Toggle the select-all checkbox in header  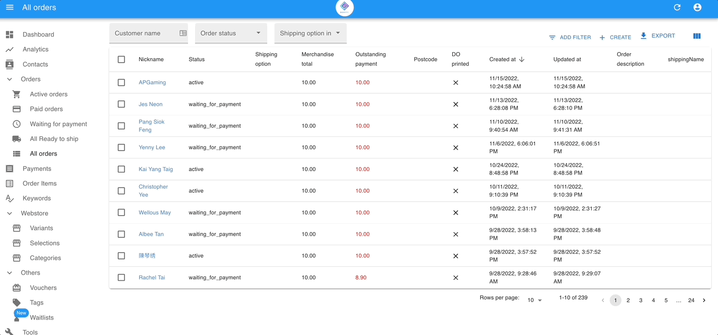tap(121, 59)
